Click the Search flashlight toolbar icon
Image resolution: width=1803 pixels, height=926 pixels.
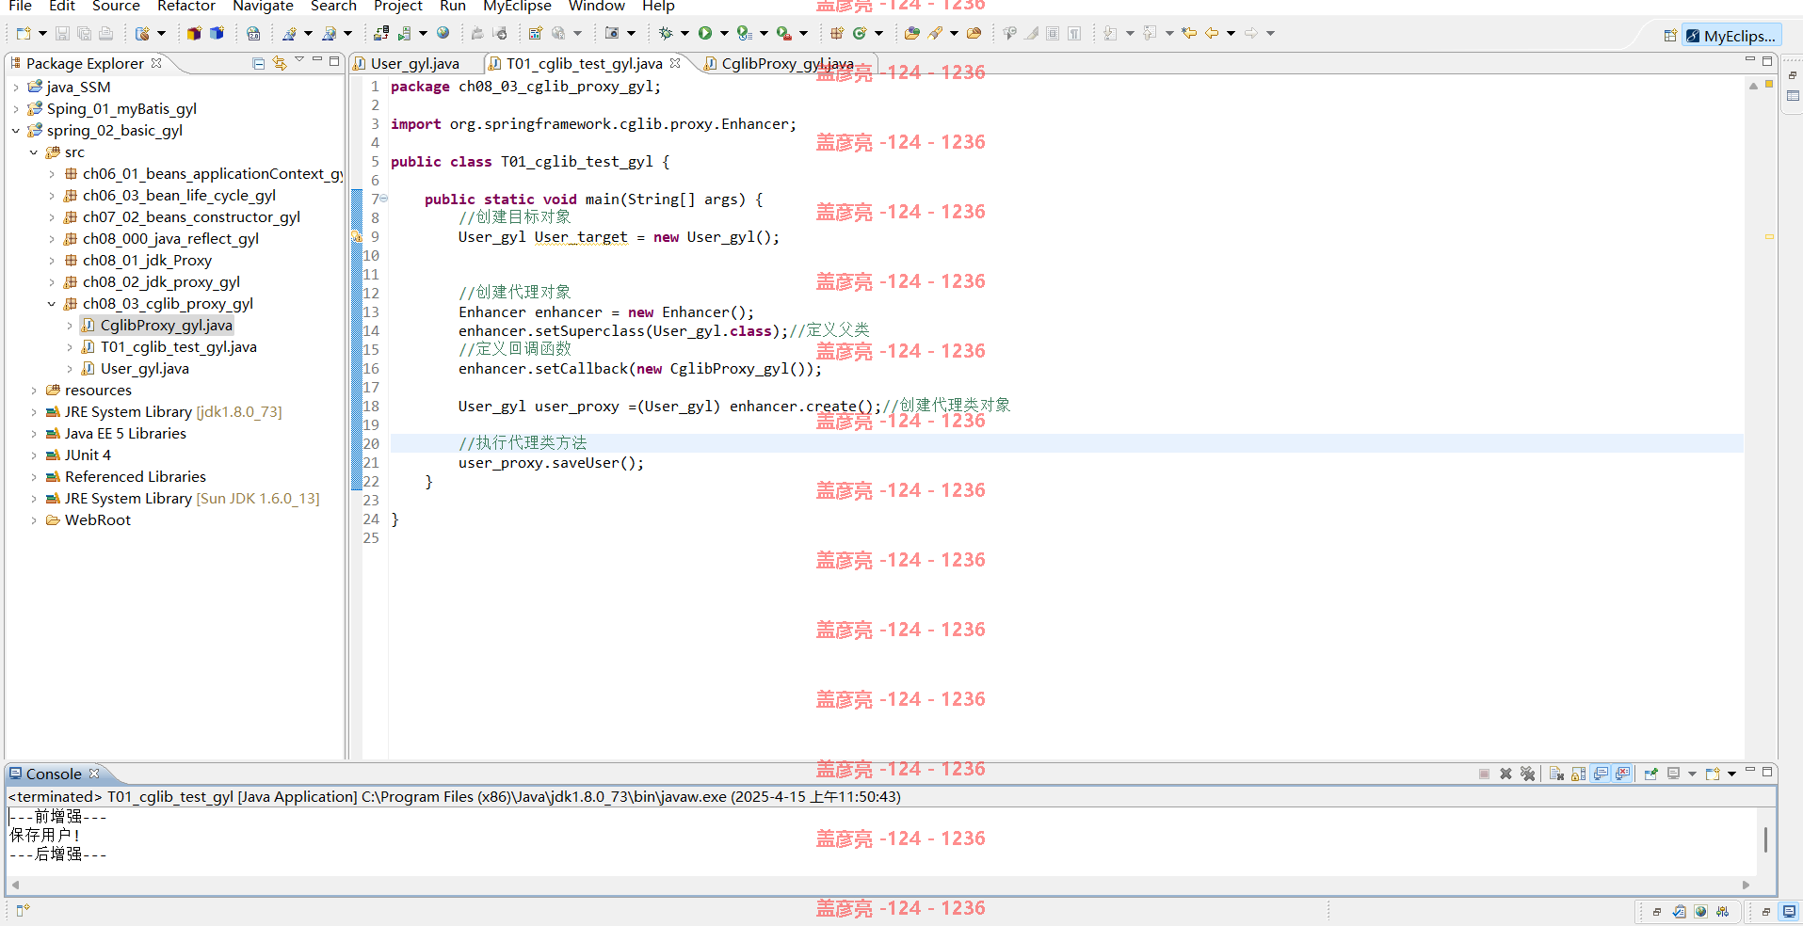(x=935, y=34)
